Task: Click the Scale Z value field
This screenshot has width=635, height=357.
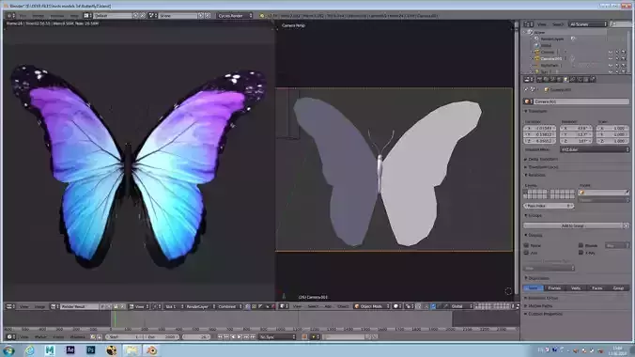Action: click(x=613, y=141)
